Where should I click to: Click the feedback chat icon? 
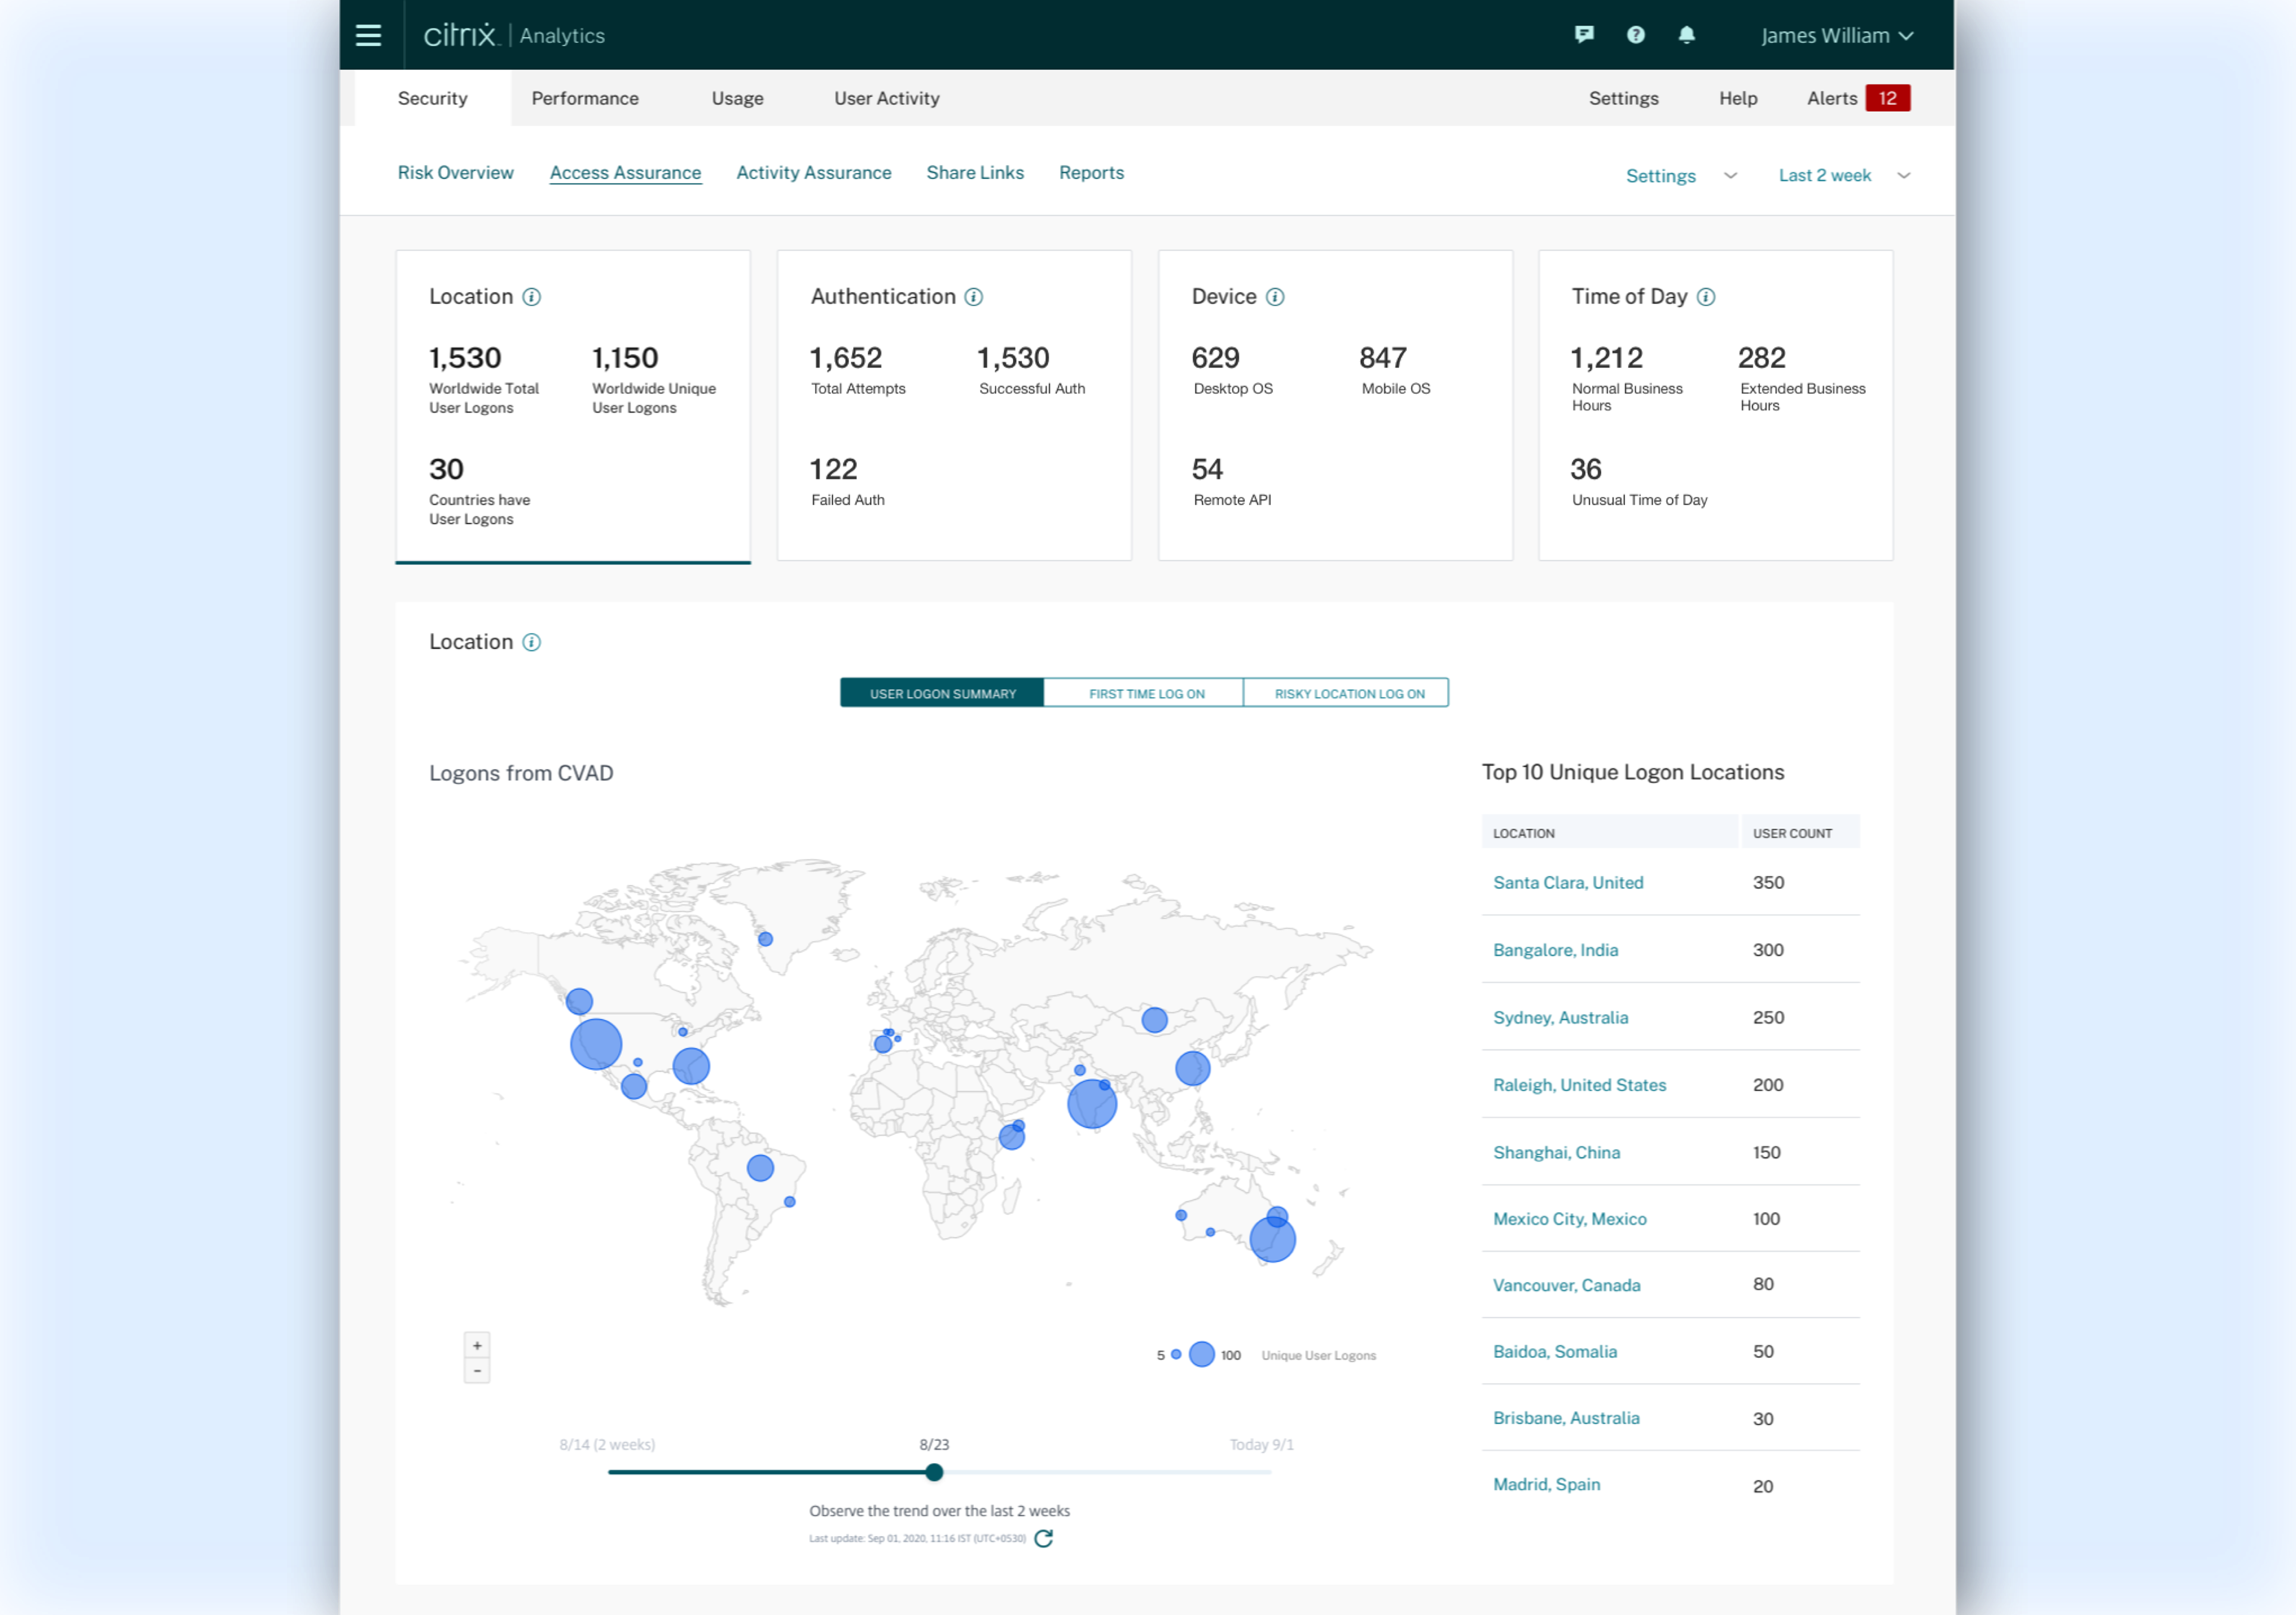point(1583,35)
